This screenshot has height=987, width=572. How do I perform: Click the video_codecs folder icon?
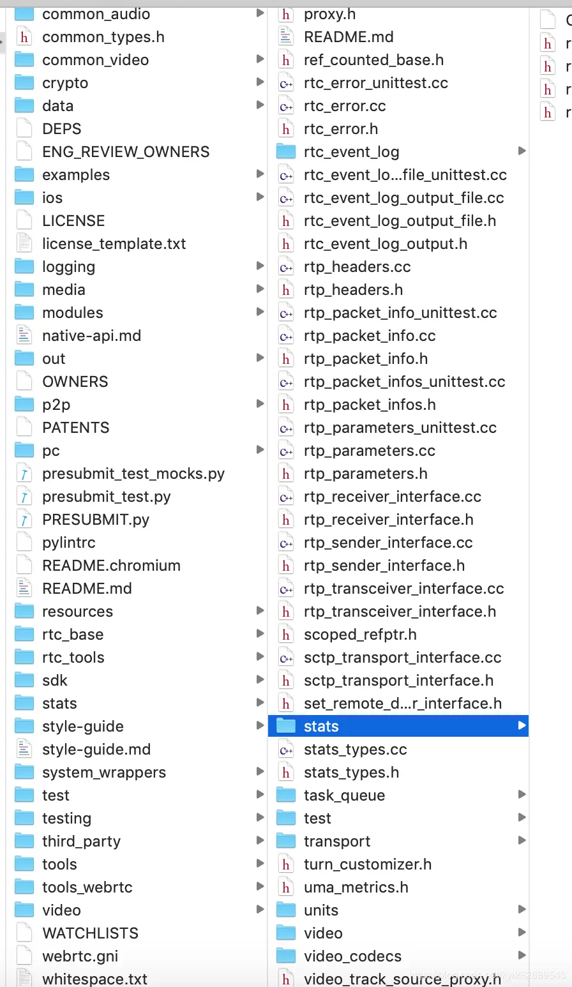click(x=286, y=956)
